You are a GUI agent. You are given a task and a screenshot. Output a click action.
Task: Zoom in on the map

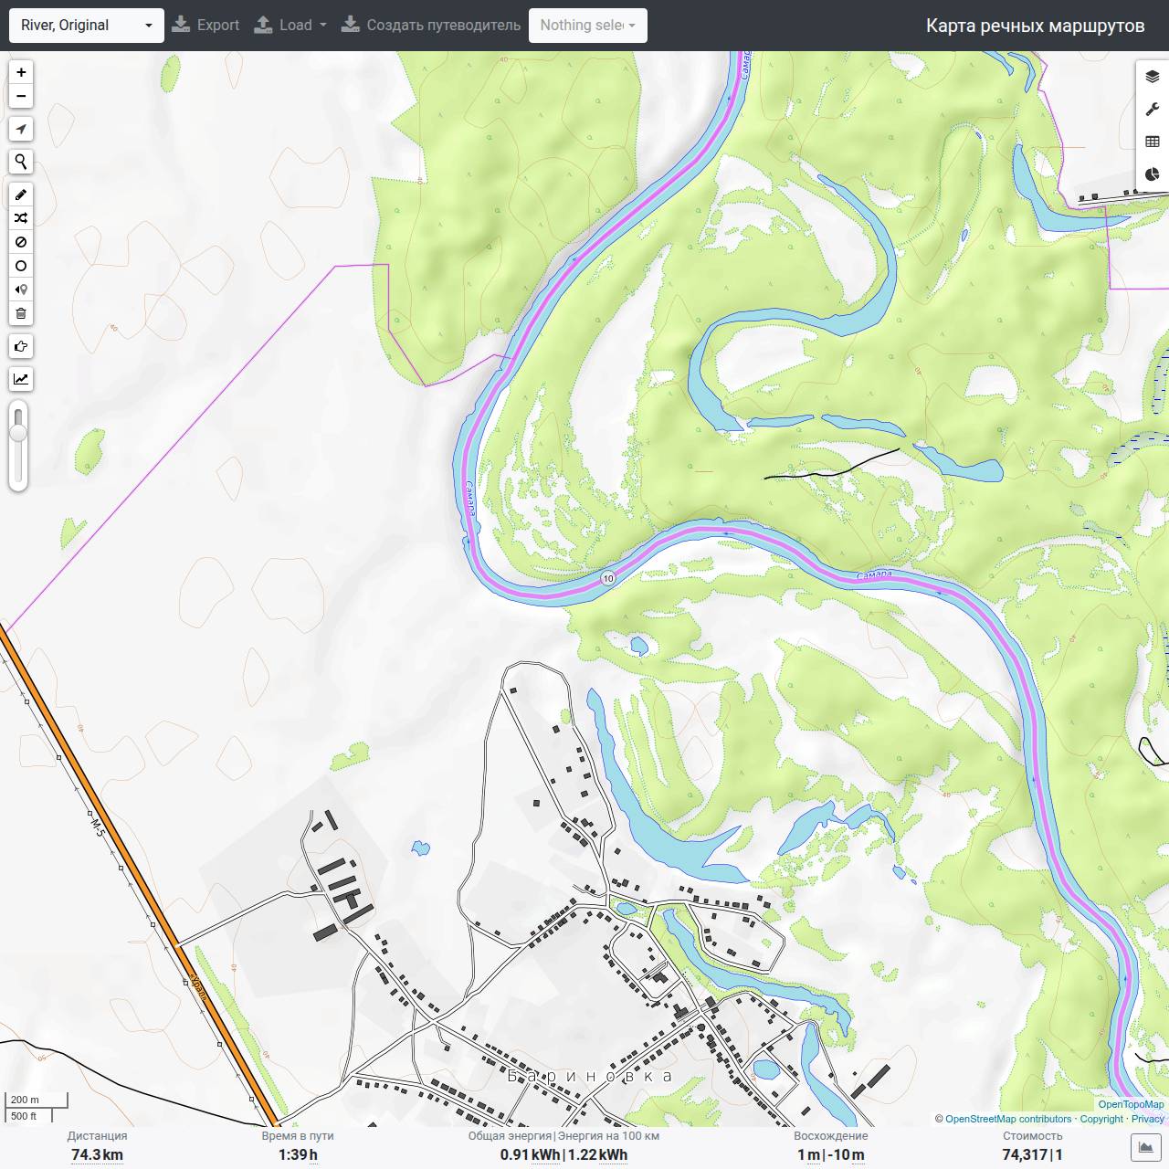point(21,72)
